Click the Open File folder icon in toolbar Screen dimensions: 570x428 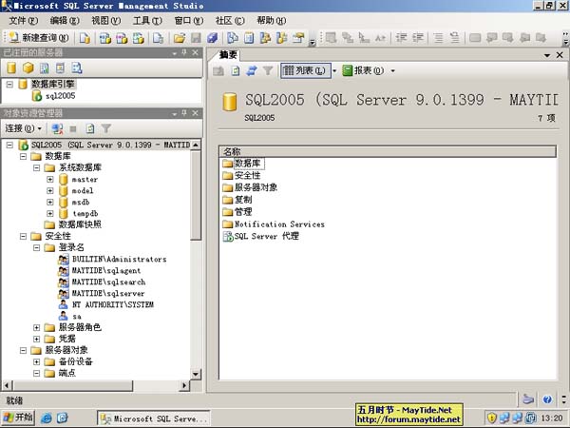180,38
